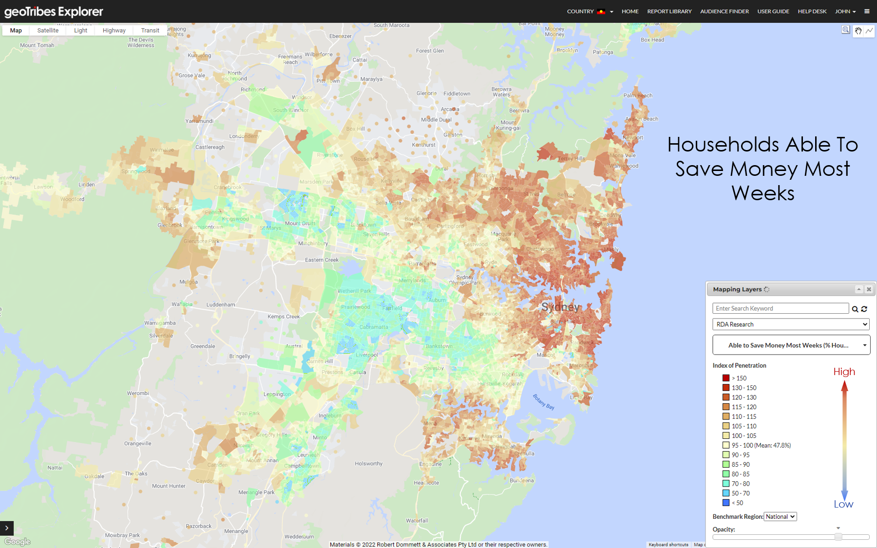Click the Aboriginal flag country icon
Screen dimensions: 877x548
click(x=603, y=11)
